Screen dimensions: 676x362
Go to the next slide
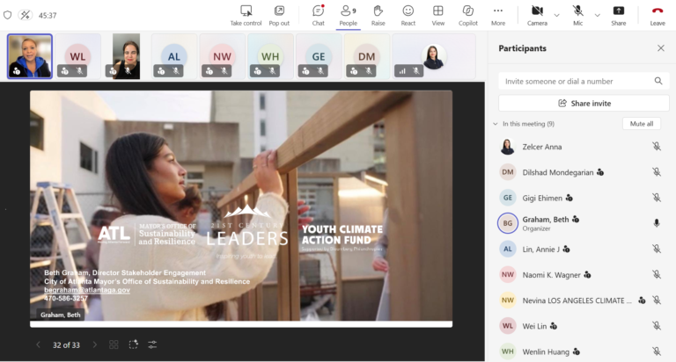[95, 344]
